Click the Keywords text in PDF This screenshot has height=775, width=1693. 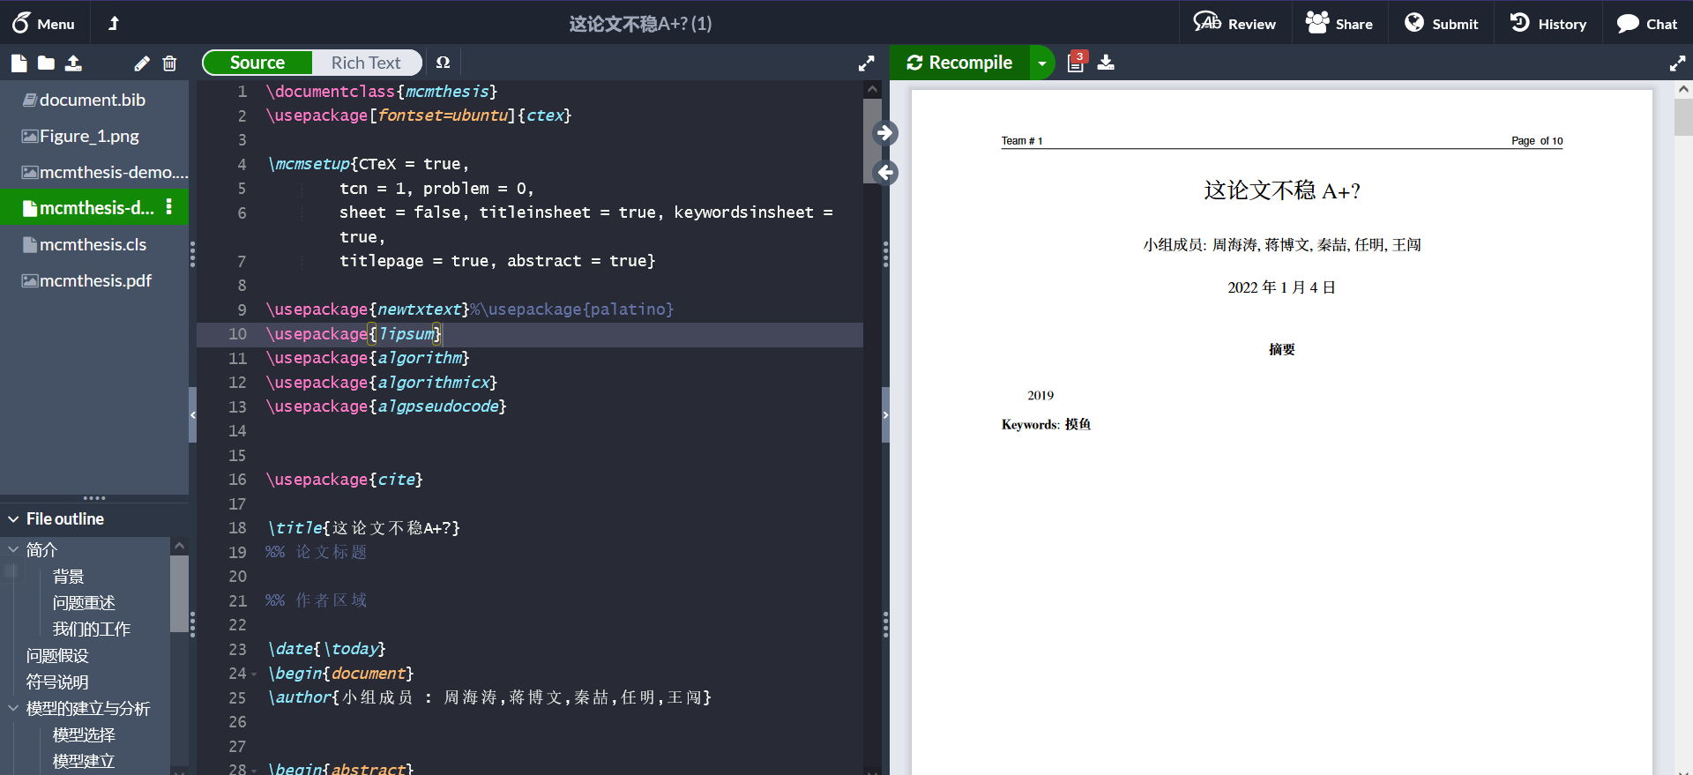1046,424
